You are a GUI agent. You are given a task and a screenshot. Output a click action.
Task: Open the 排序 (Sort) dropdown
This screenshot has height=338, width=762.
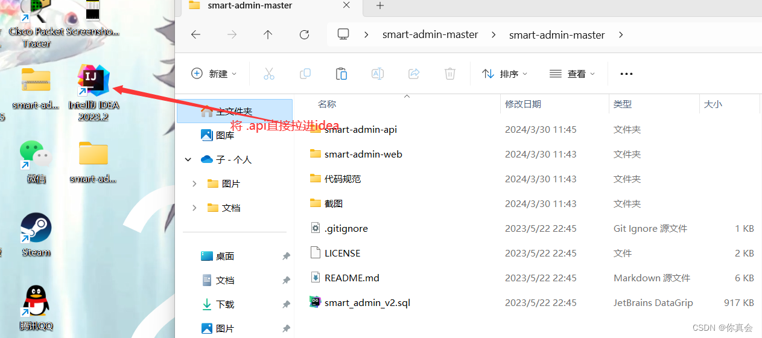click(505, 74)
